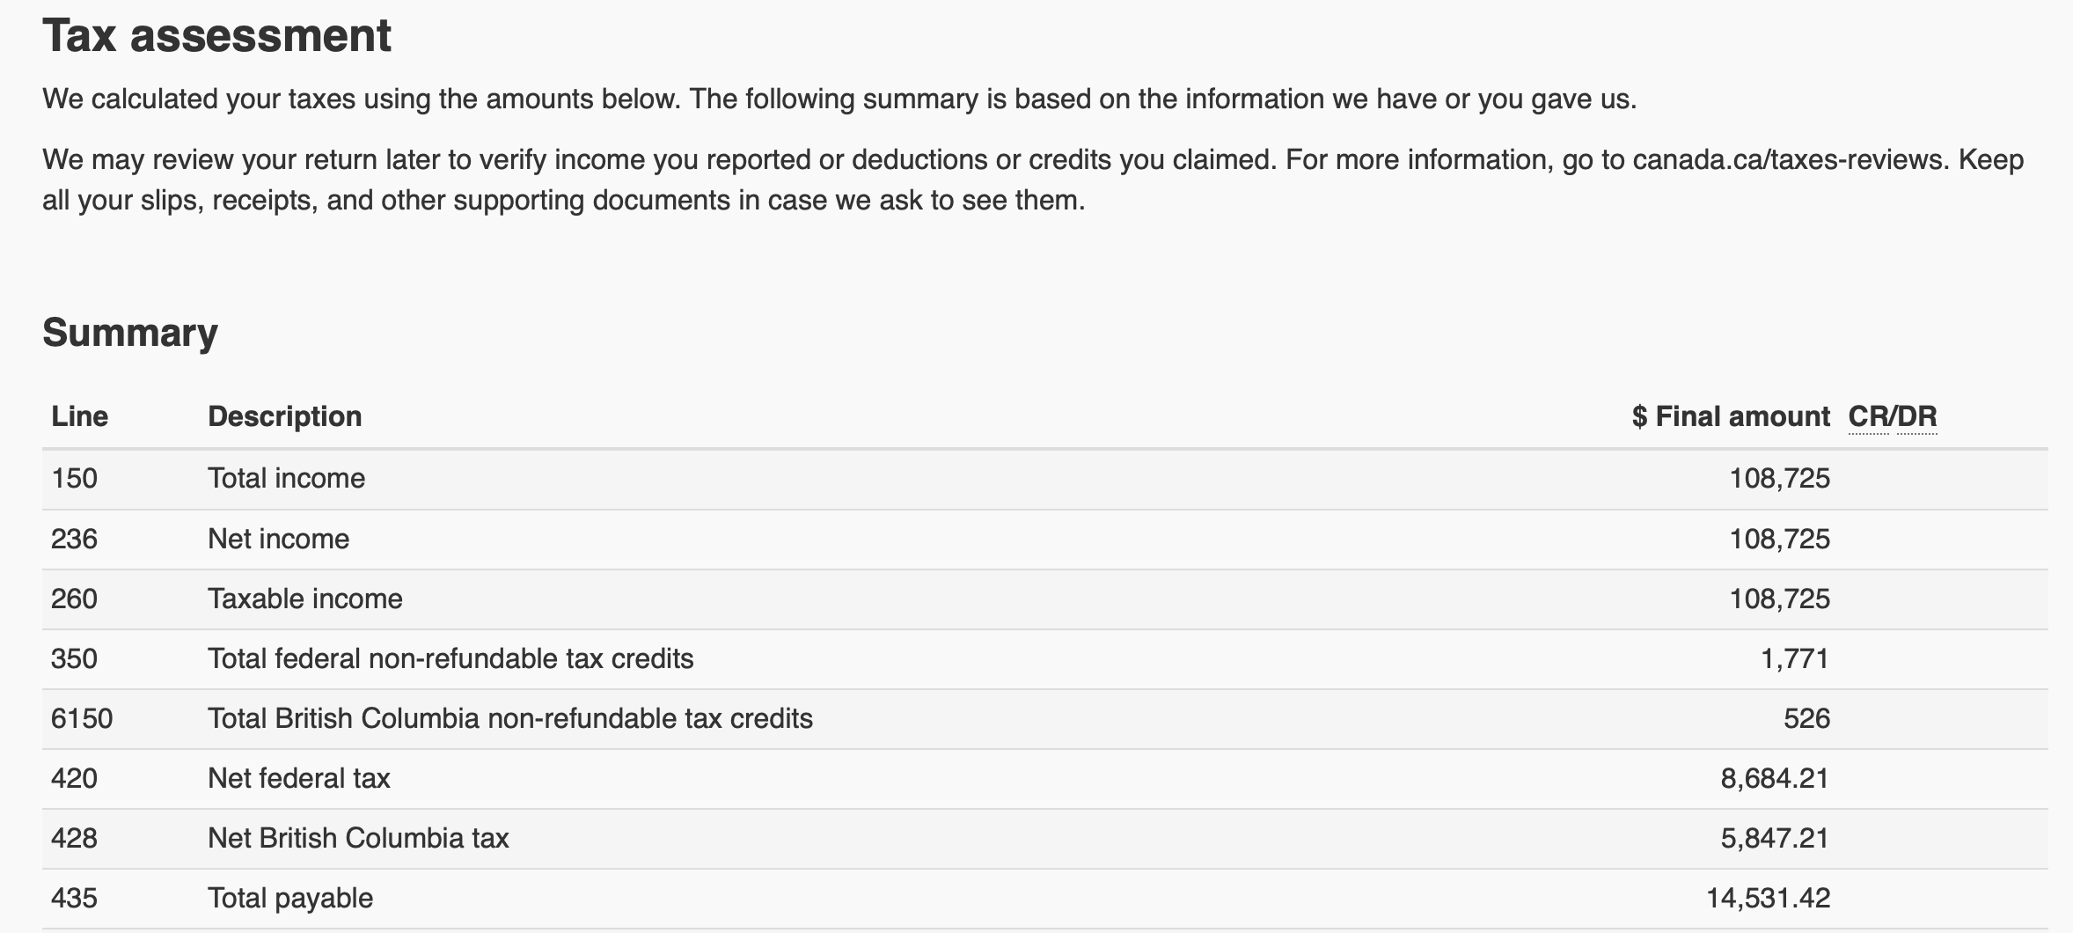2073x933 pixels.
Task: Click the Net income row label
Action: point(278,539)
